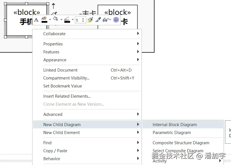
Task: Choose Parametric Diagram from submenu
Action: pos(172,132)
